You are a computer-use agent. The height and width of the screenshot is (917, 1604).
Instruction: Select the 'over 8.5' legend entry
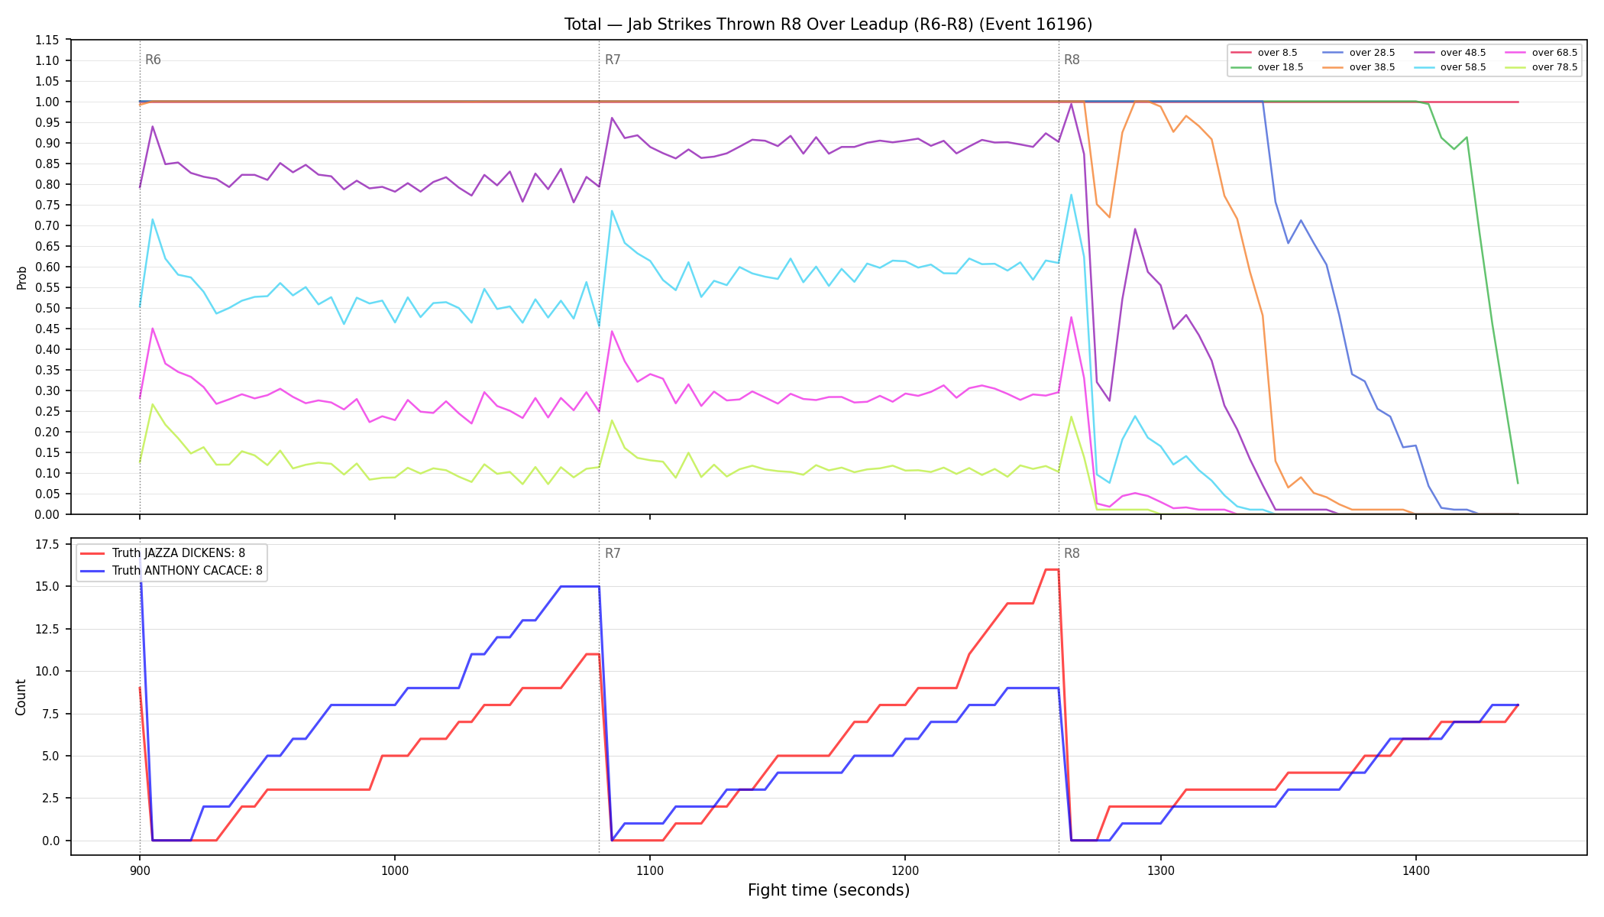pos(1264,53)
